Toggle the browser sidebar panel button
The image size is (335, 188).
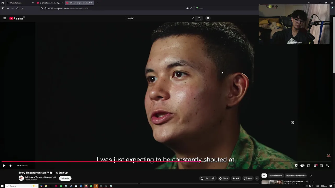(x=3, y=8)
